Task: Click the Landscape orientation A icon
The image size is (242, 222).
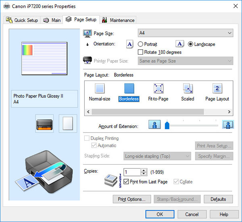Action: click(x=179, y=44)
